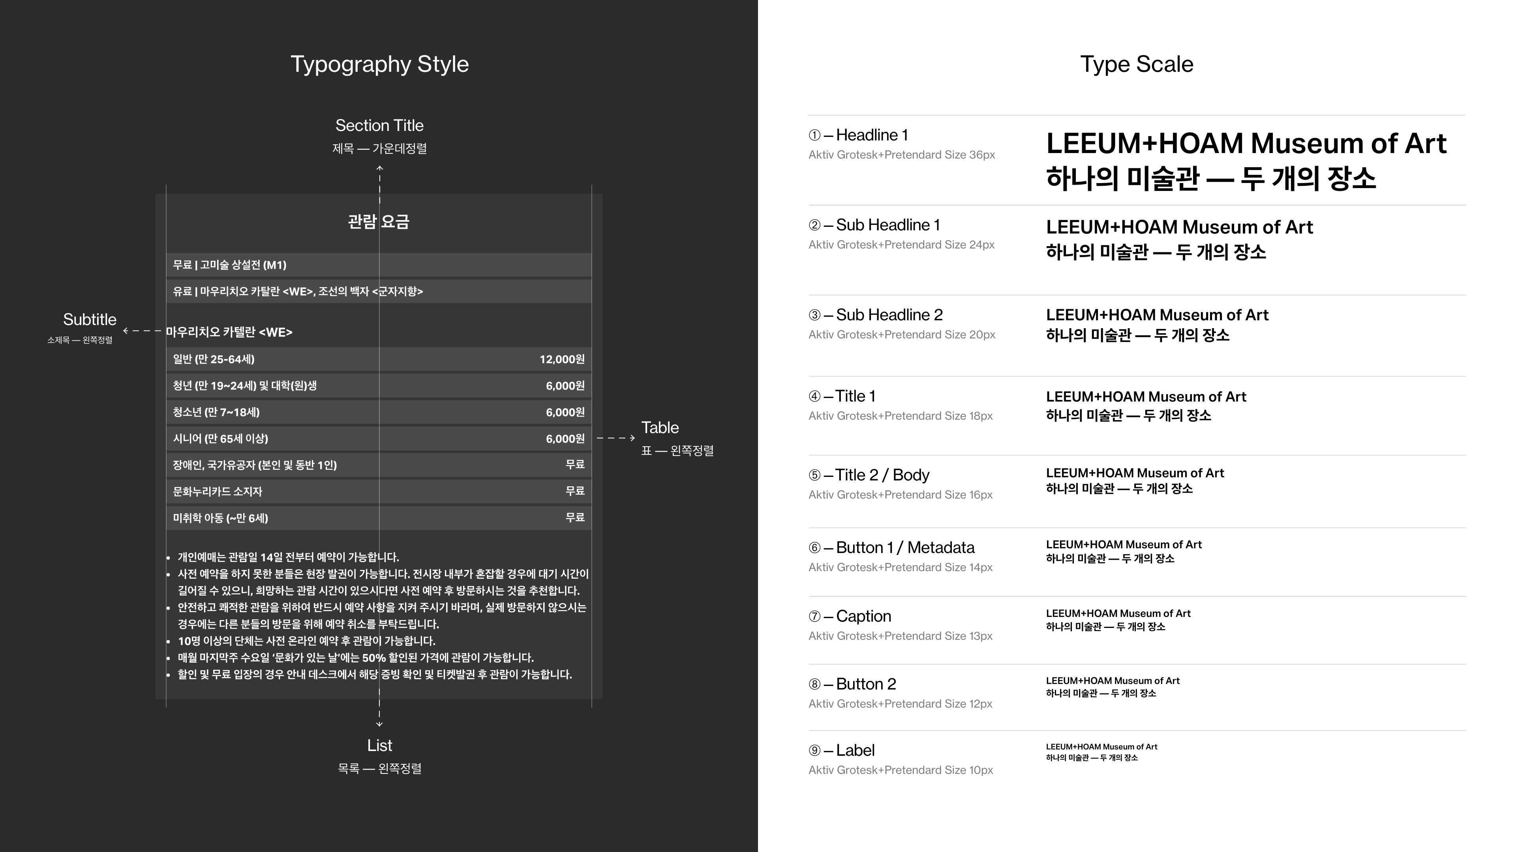Select cell '문화누리카드 소지자'
This screenshot has height=852, width=1516.
pyautogui.click(x=217, y=491)
